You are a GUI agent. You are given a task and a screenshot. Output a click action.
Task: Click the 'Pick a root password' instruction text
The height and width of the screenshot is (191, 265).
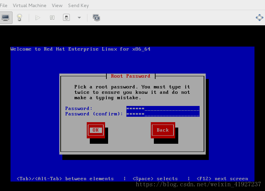[x=132, y=92]
